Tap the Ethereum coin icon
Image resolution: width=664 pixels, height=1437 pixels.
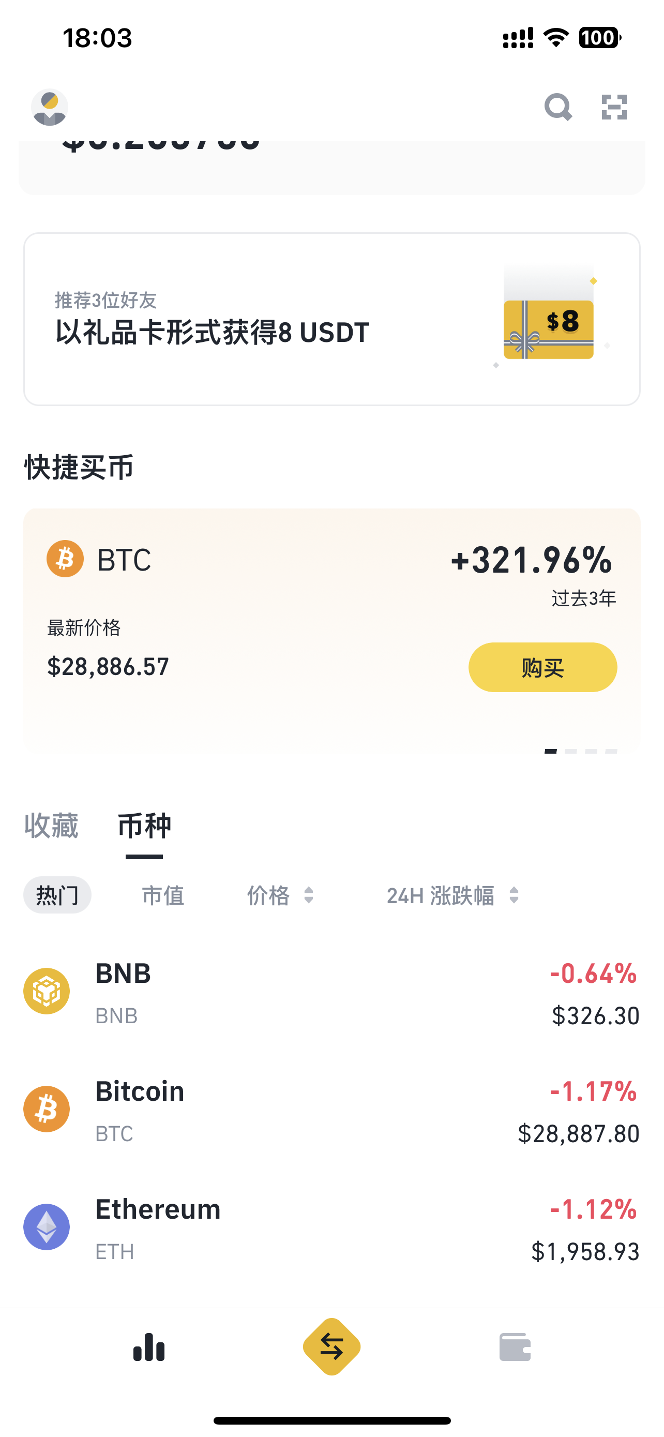click(47, 1226)
